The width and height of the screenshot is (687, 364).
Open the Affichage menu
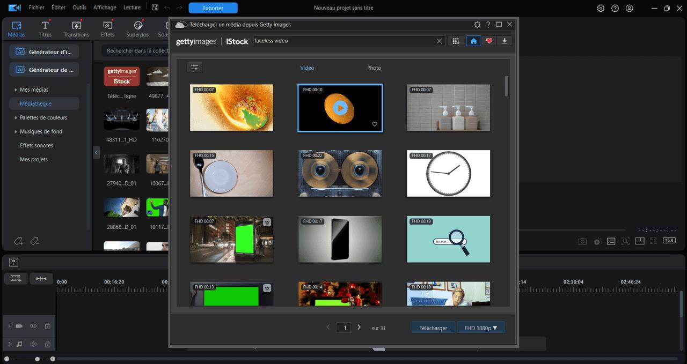(x=105, y=8)
